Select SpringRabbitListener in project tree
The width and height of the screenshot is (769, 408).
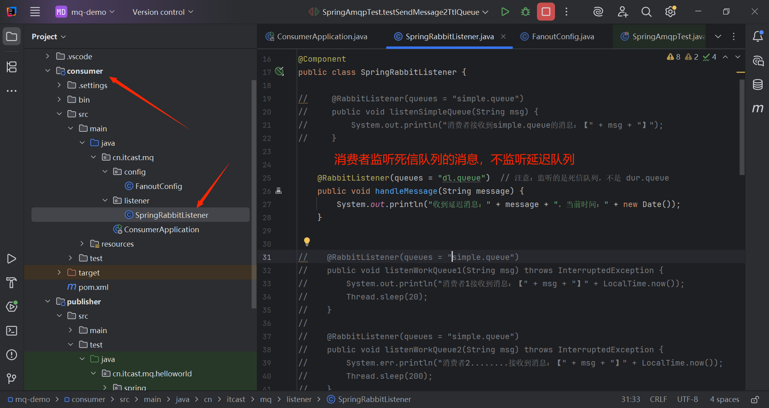click(140, 215)
